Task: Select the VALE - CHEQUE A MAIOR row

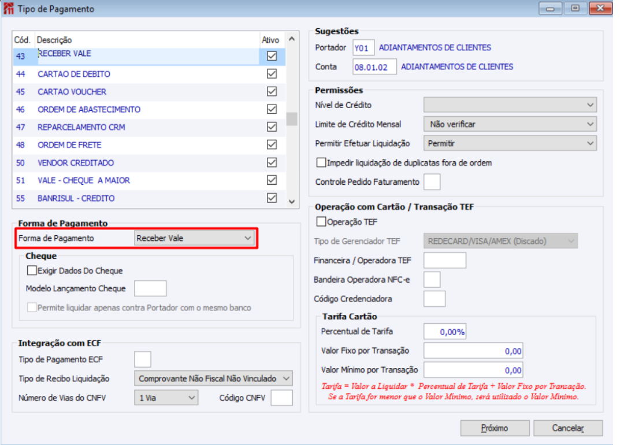Action: (x=149, y=181)
